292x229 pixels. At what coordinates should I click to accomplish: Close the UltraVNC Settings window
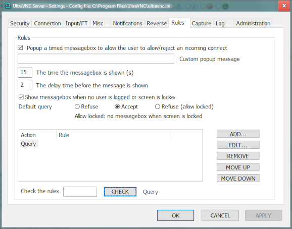pos(284,6)
